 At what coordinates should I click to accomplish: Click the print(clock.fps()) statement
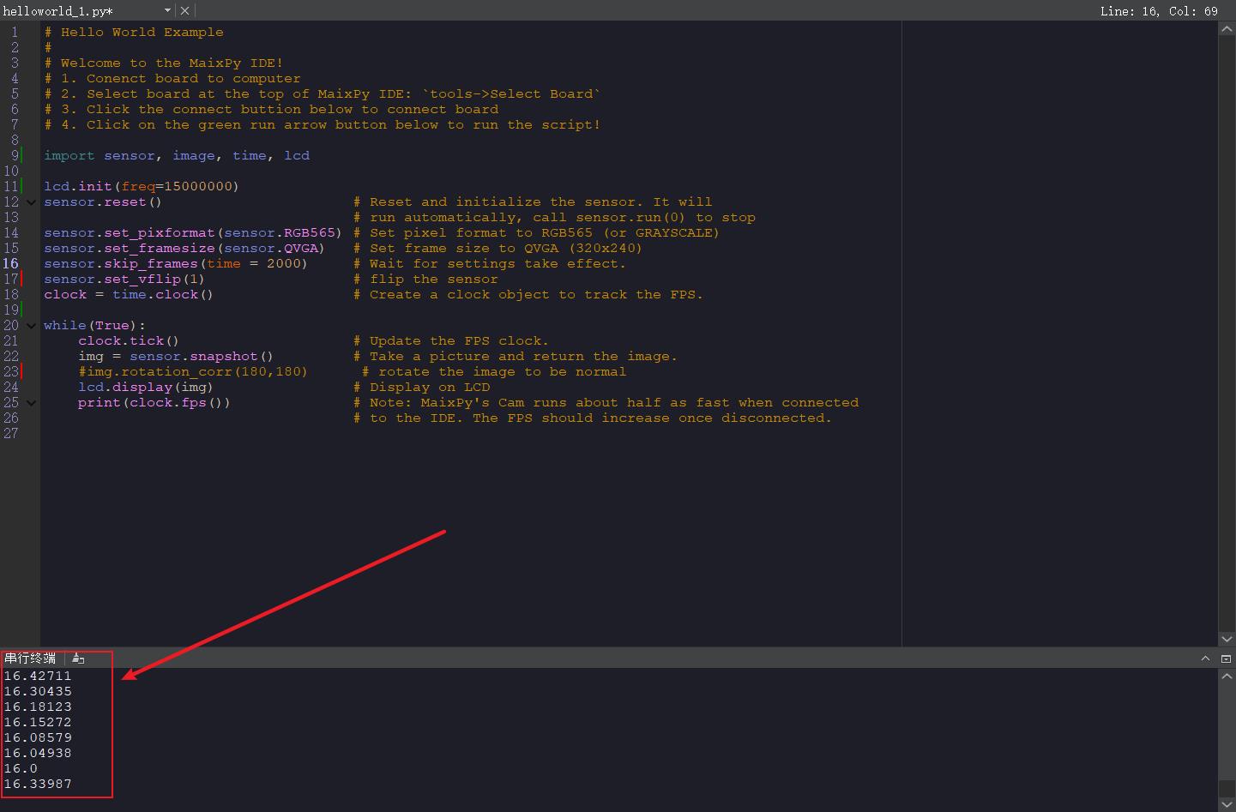pyautogui.click(x=154, y=402)
